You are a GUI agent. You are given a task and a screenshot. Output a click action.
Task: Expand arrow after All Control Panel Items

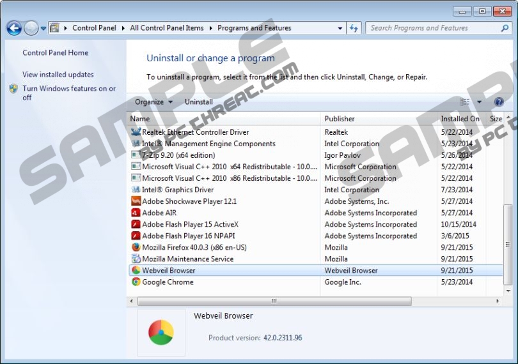coord(211,28)
